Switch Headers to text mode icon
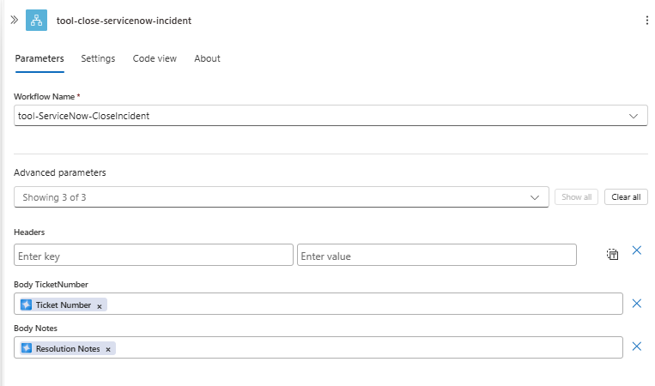The image size is (655, 386). tap(613, 254)
